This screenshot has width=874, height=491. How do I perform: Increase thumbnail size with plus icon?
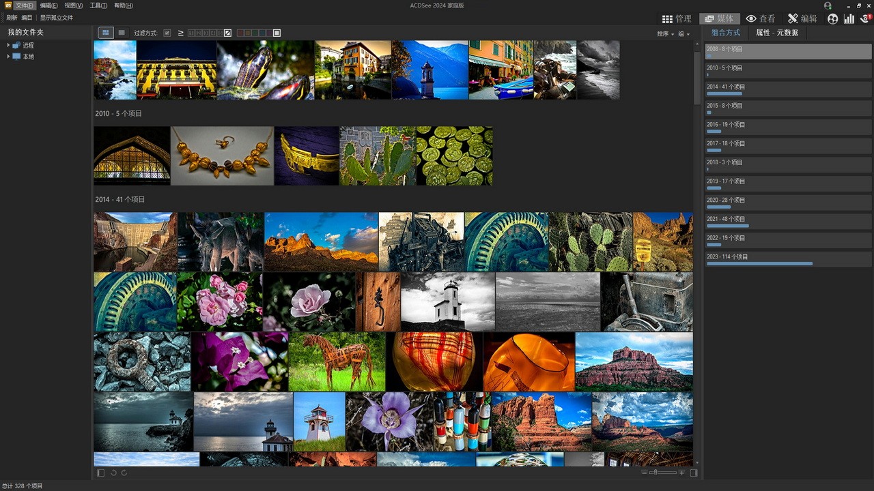(681, 473)
